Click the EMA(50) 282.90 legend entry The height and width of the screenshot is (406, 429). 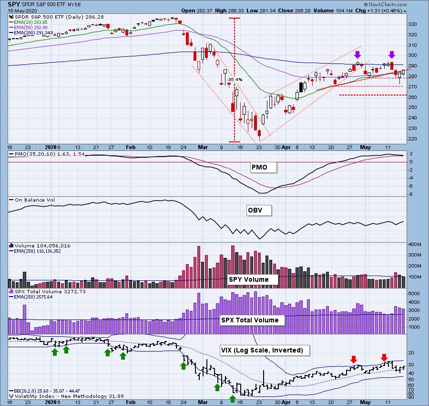click(28, 27)
